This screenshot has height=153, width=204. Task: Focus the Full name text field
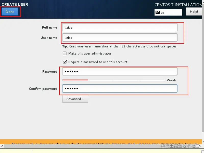[120, 27]
